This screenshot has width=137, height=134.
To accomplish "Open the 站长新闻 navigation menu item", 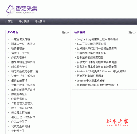I will [40, 21].
